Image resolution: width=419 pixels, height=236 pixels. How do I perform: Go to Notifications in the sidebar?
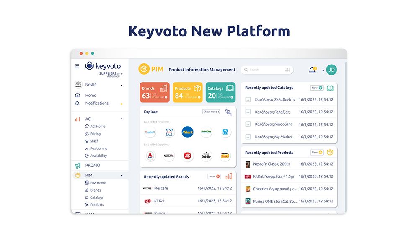tap(97, 103)
